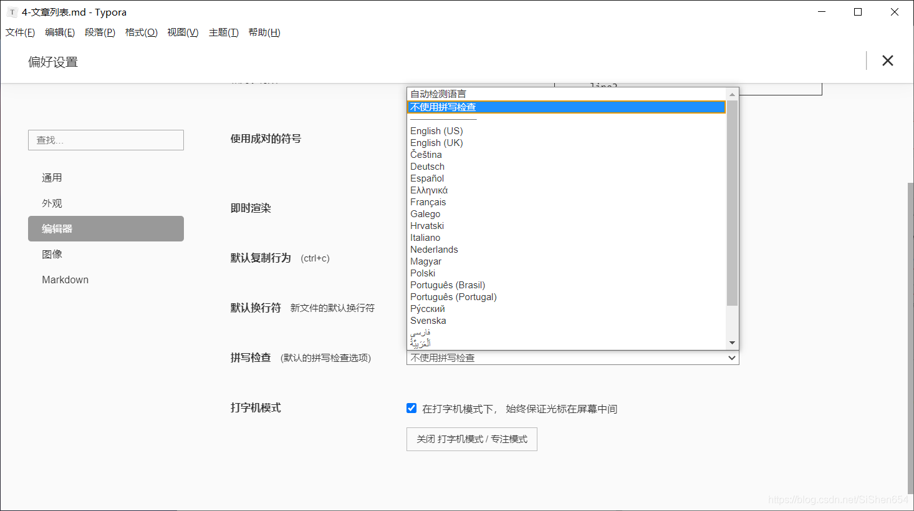Open the 帮助(H) menu
Screen dimensions: 914x511
point(264,32)
